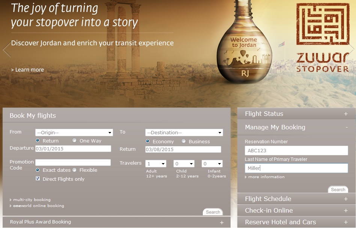Expand Flight Status plus icon
This screenshot has height=228, width=356.
pos(345,114)
